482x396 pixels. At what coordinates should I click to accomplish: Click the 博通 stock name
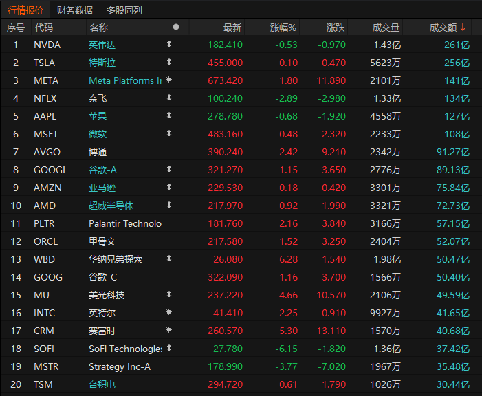98,152
